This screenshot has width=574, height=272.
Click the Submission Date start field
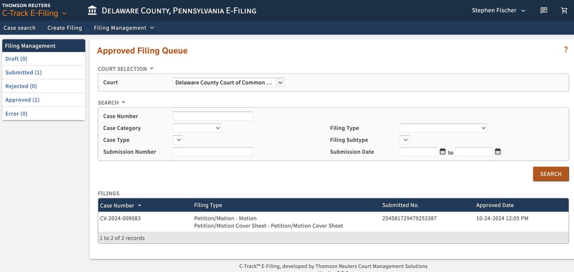[419, 152]
